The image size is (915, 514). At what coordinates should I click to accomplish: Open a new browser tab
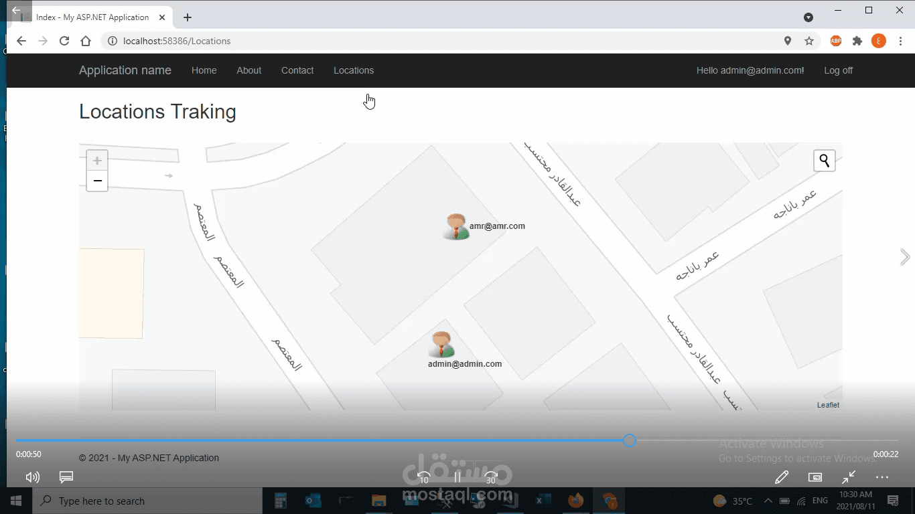pos(188,17)
